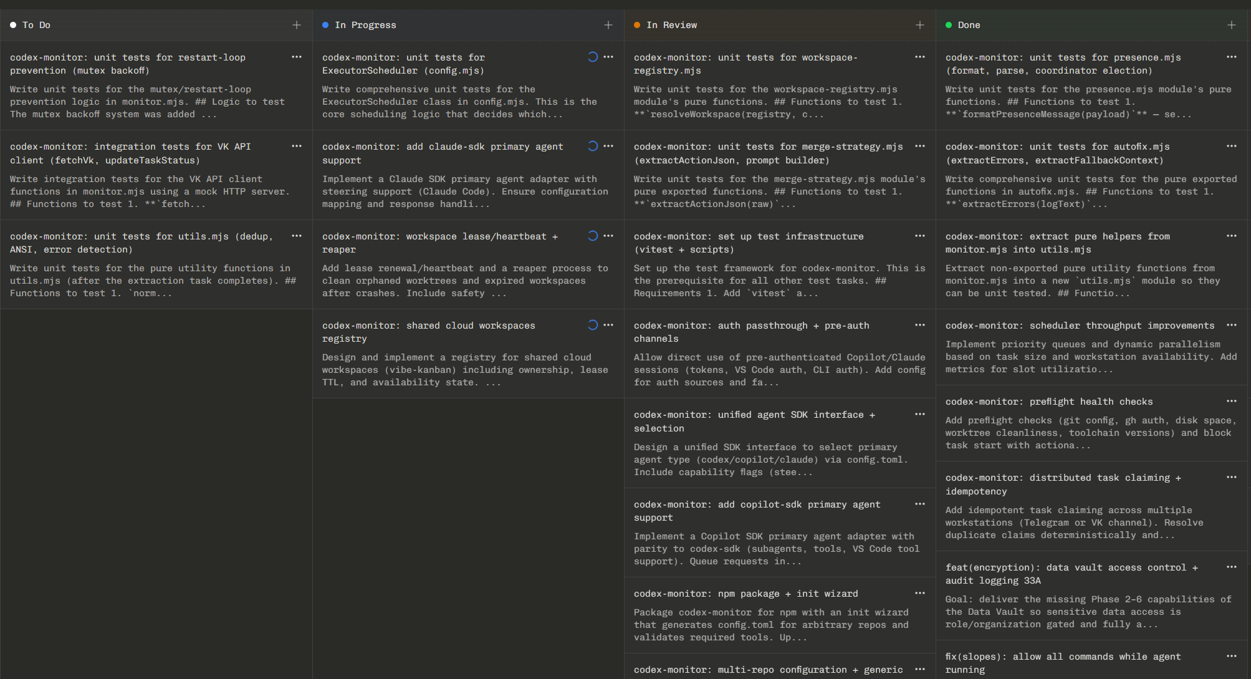
Task: Open options for shared cloud workspaces registry
Action: pyautogui.click(x=608, y=325)
